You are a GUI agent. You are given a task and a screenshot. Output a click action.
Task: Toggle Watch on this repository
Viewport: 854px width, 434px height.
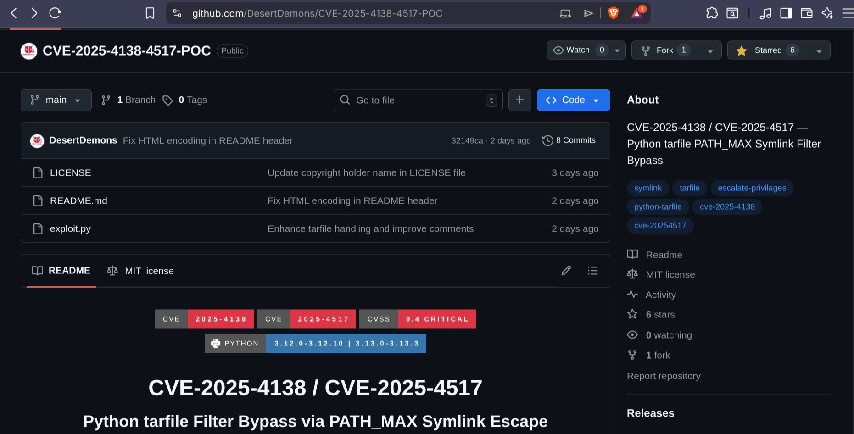[578, 50]
